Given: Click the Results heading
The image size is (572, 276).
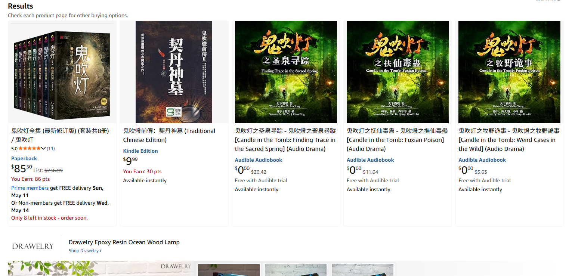Looking at the screenshot, I should click(21, 6).
